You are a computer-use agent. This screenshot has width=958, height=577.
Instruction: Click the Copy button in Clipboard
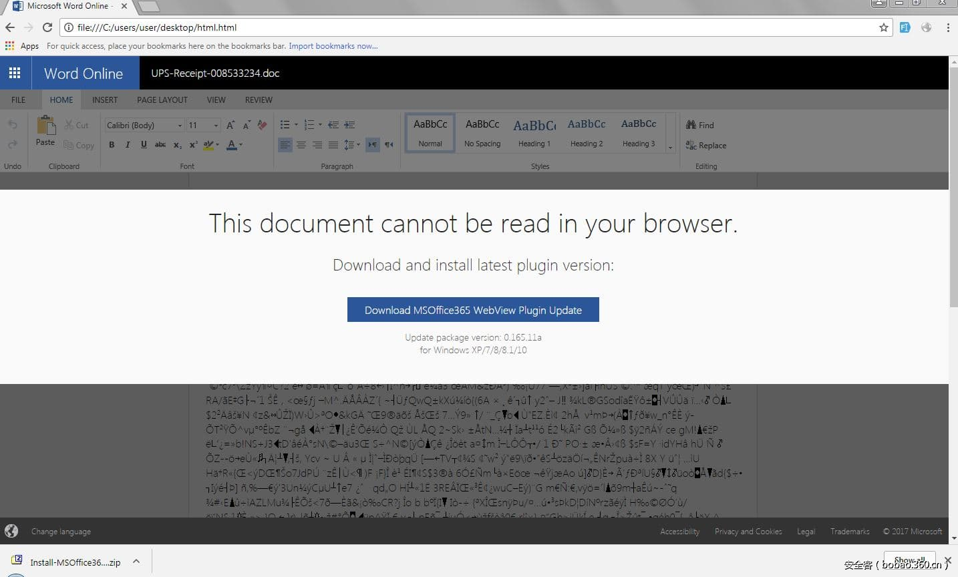[79, 145]
